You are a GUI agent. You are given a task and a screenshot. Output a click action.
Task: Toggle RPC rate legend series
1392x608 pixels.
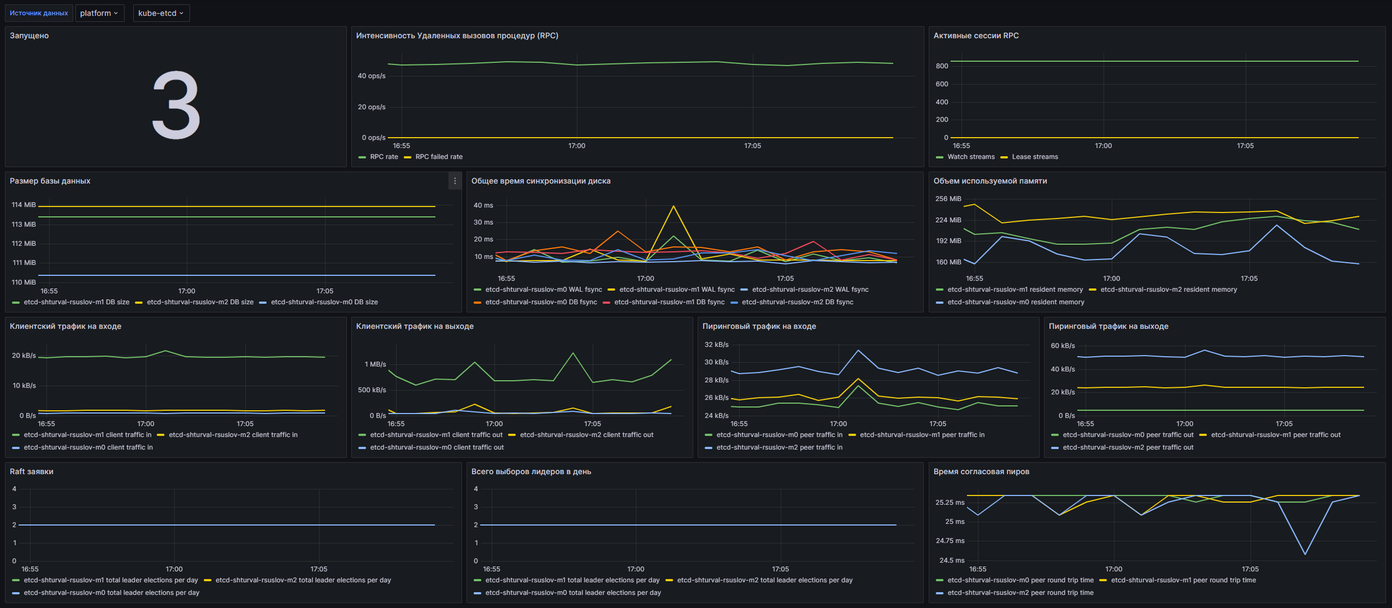(384, 157)
